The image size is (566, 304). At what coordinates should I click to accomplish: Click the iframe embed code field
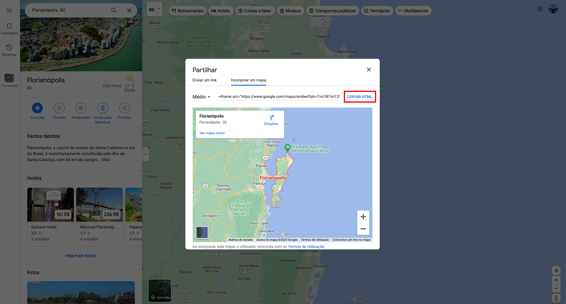[279, 97]
